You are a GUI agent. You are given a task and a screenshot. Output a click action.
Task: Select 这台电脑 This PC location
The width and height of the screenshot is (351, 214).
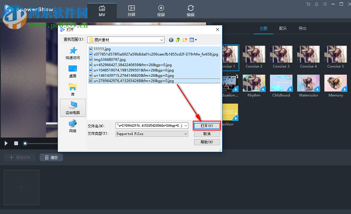point(73,108)
